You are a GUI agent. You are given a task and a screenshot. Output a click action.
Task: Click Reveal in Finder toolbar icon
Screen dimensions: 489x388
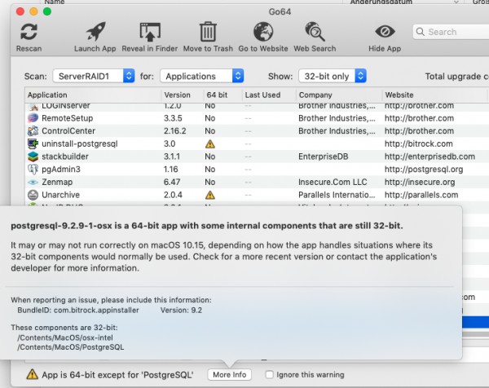point(150,32)
